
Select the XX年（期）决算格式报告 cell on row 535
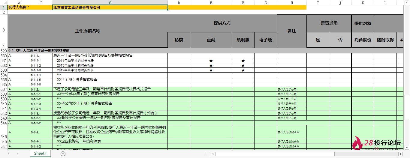(110, 79)
